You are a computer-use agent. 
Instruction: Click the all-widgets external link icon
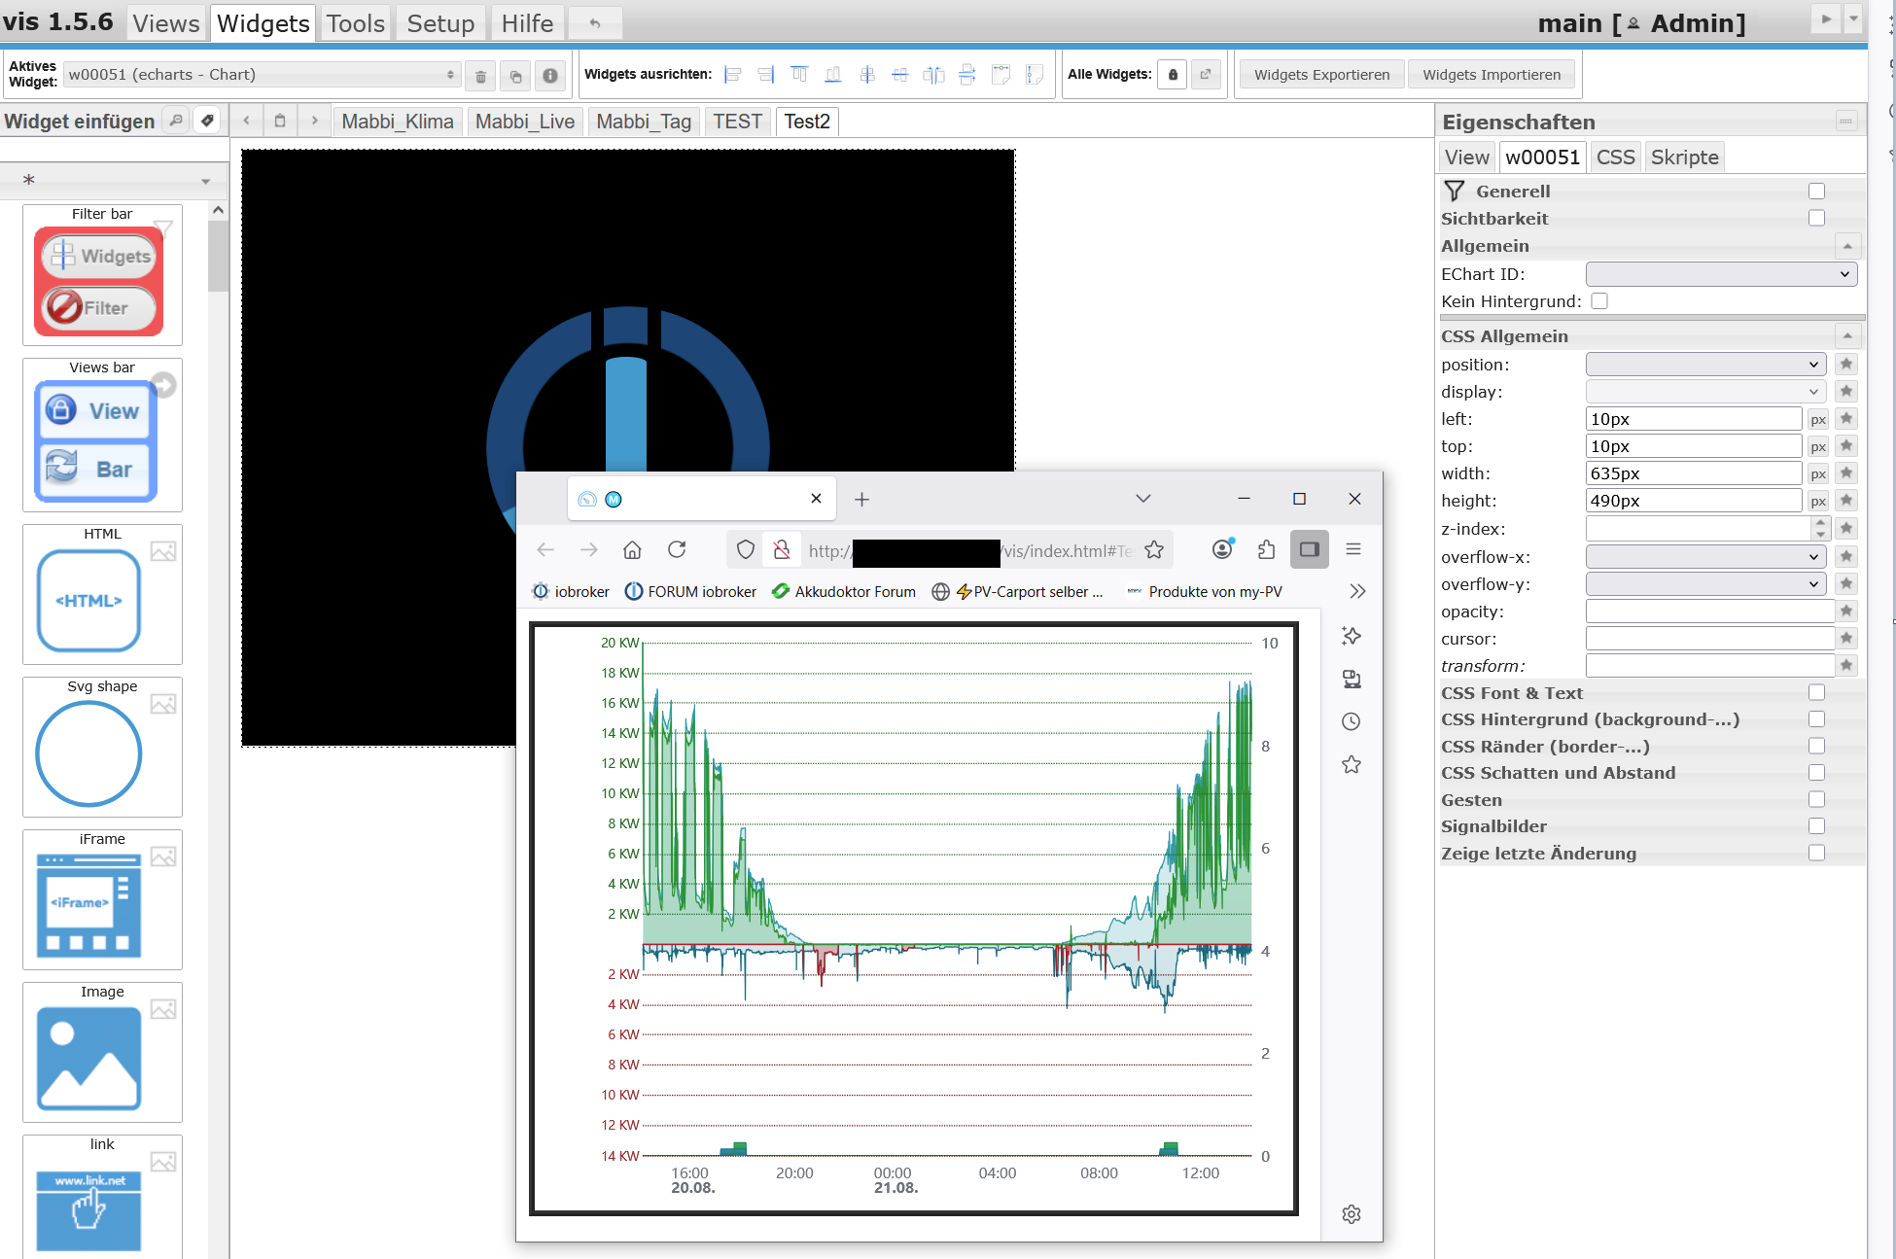coord(1206,75)
